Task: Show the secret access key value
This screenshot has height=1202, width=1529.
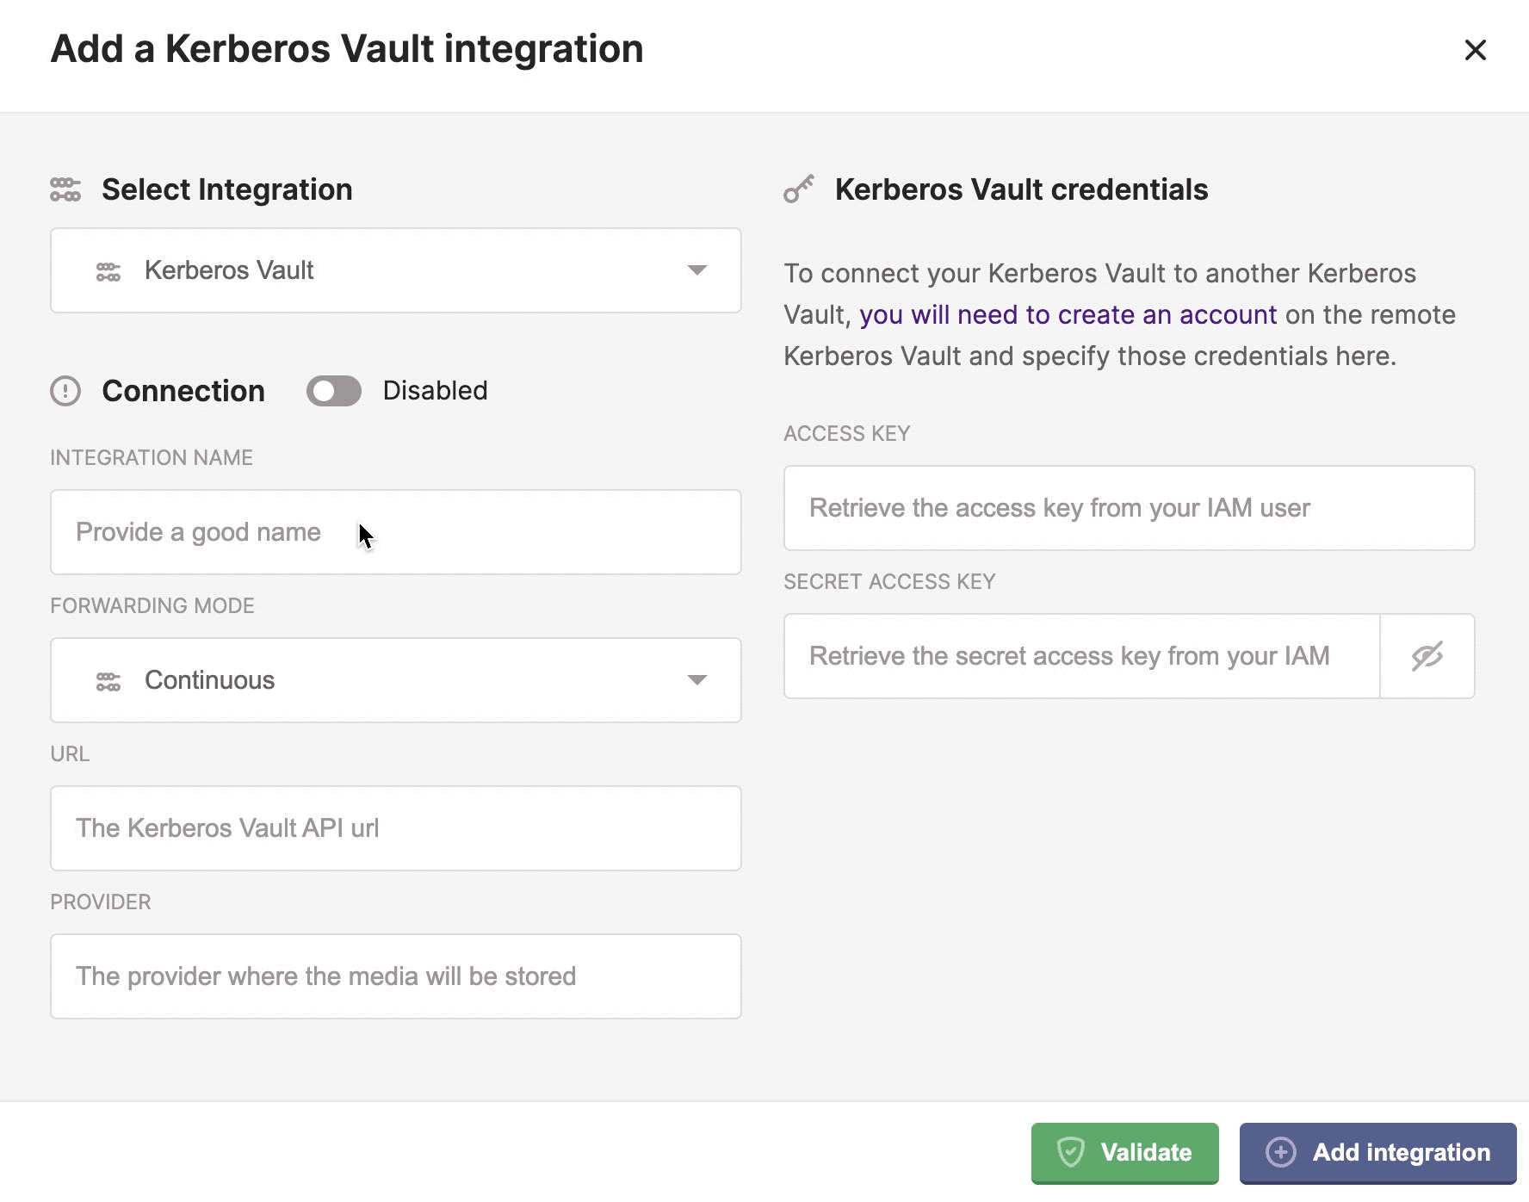Action: [1427, 656]
